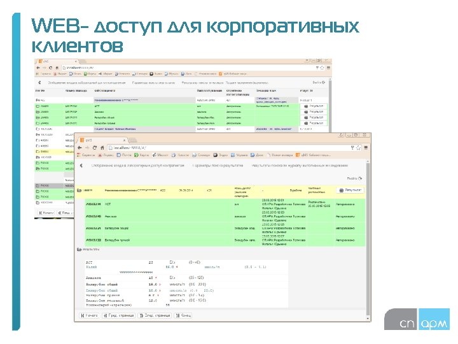Image resolution: width=458 pixels, height=344 pixels.
Task: Open the Музыка bookmark in the front window
Action: coord(239,155)
